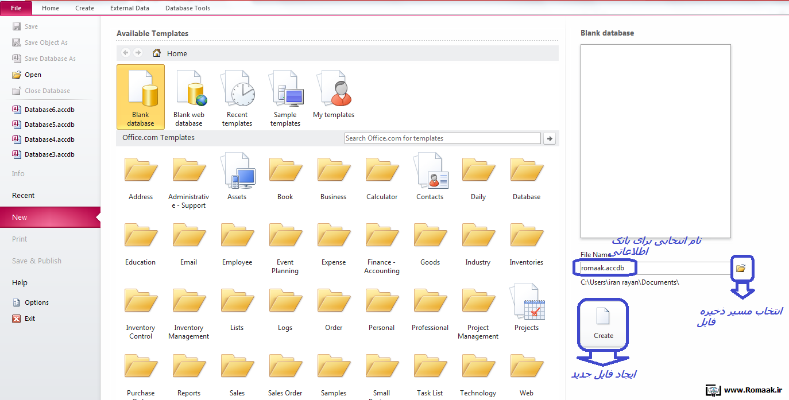Open the Reports templates folder

(189, 374)
